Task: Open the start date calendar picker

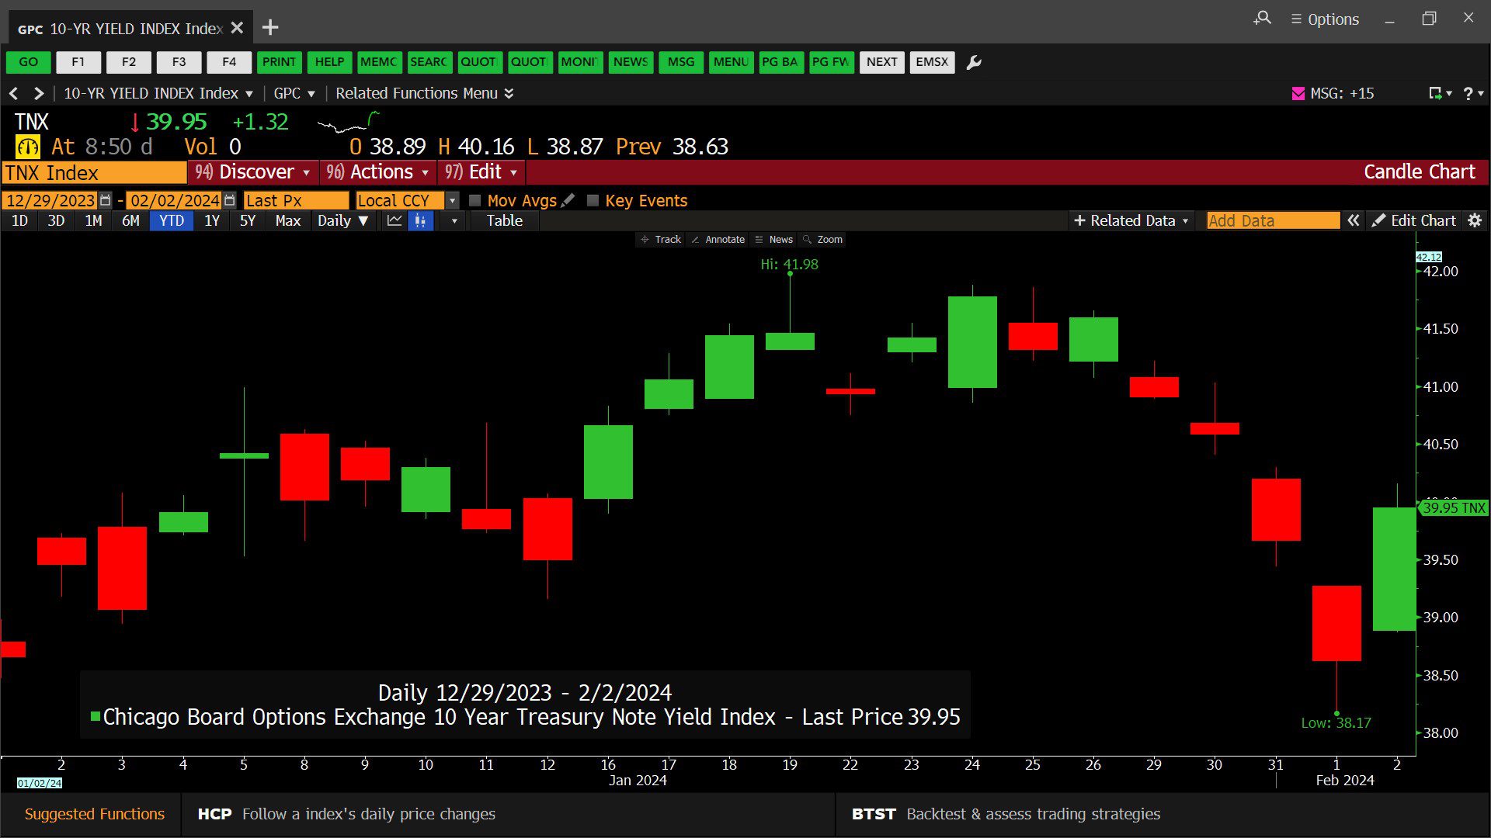Action: tap(106, 200)
